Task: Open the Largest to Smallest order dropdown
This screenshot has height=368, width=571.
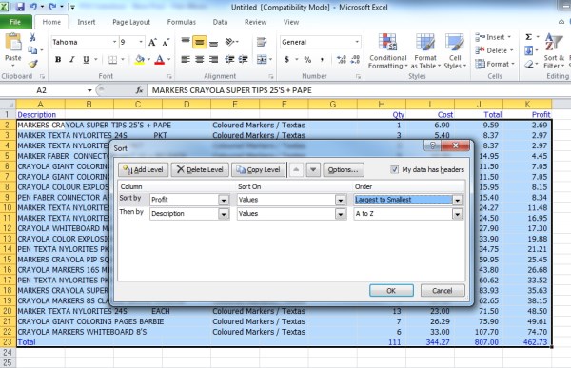Action: 457,200
